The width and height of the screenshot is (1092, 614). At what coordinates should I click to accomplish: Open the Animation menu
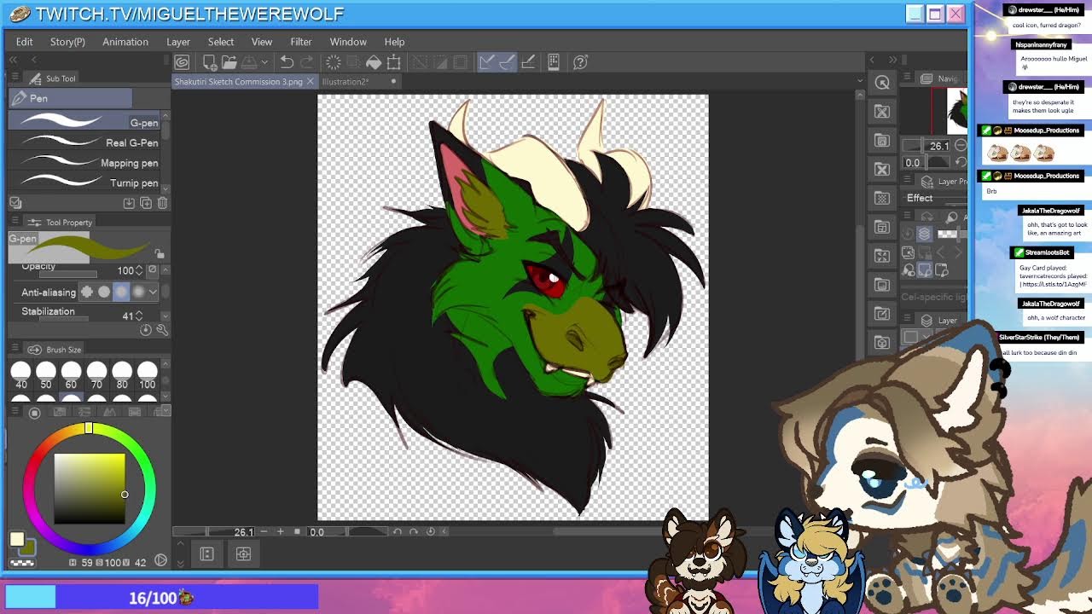(125, 42)
